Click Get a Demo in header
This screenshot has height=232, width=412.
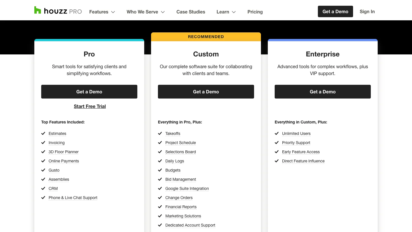pos(335,11)
